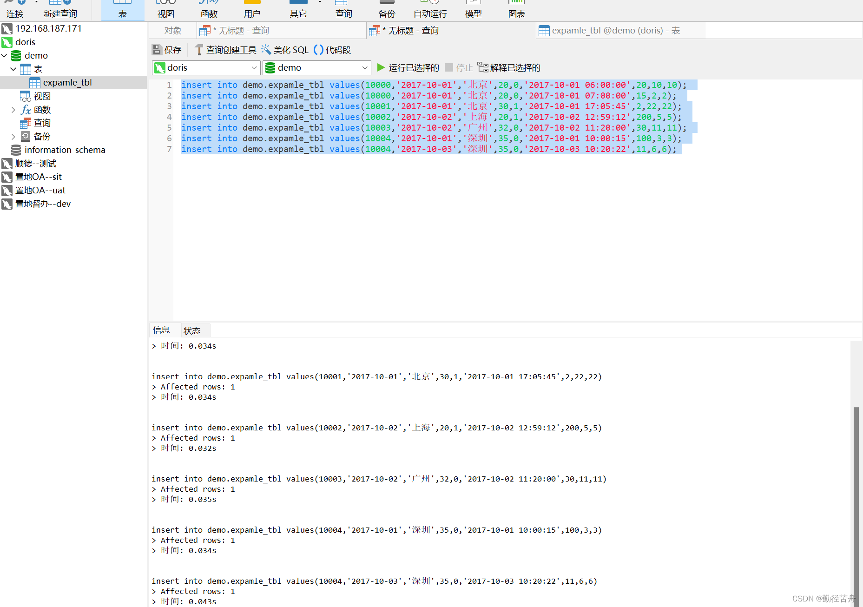Click 美化 SQL beautify icon
863x607 pixels.
(266, 50)
